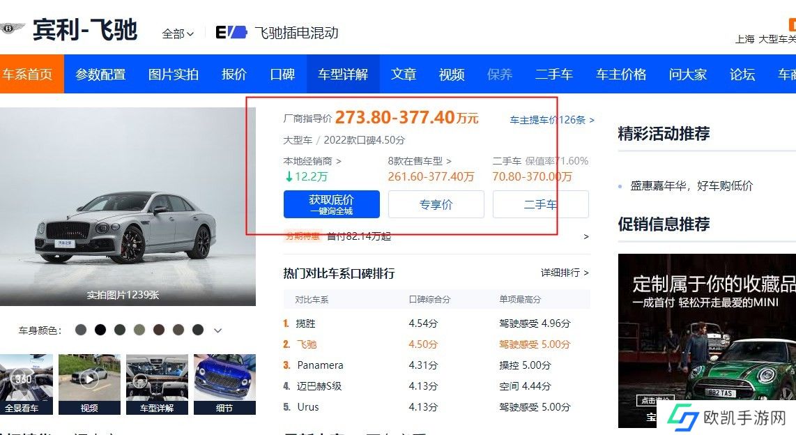Screen dimensions: 796x435
Task: Go to the 二手车 navigation tab
Action: tap(553, 74)
